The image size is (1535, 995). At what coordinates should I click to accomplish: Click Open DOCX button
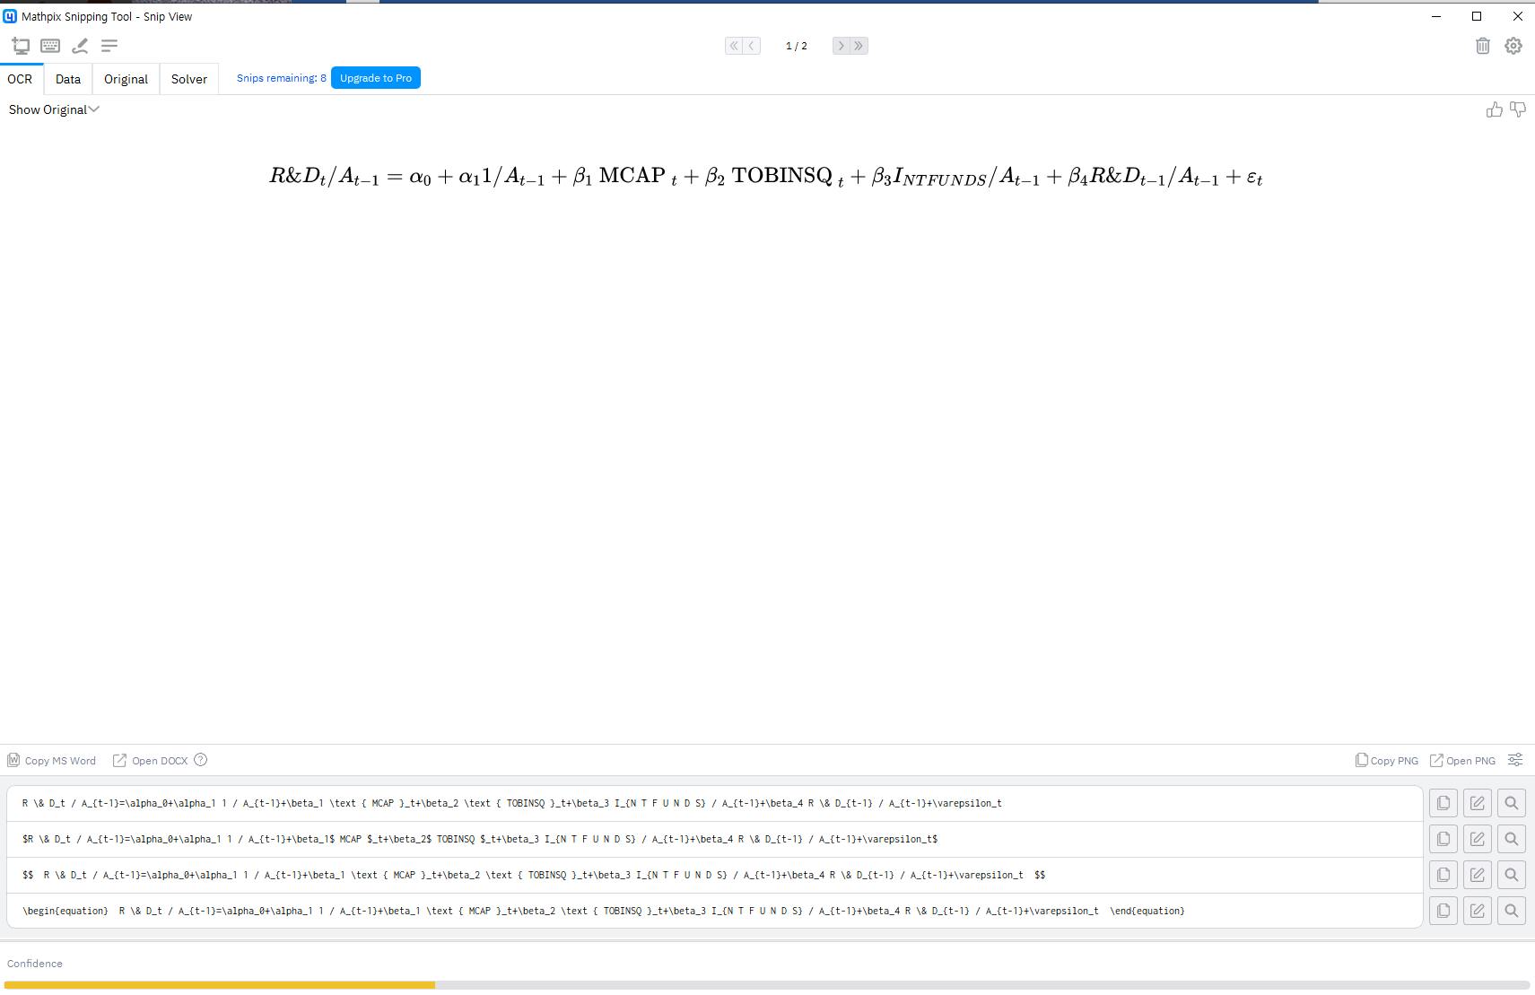tap(151, 760)
